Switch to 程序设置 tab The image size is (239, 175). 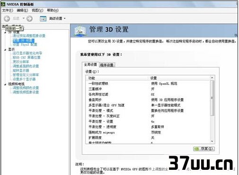[x=107, y=65]
